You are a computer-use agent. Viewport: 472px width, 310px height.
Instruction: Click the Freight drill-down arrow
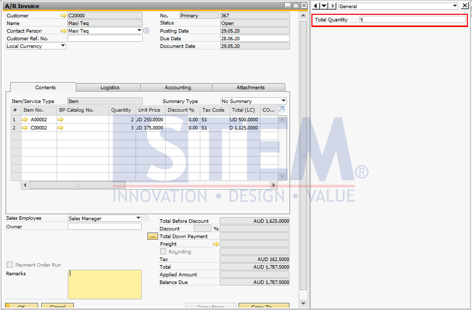click(x=216, y=244)
